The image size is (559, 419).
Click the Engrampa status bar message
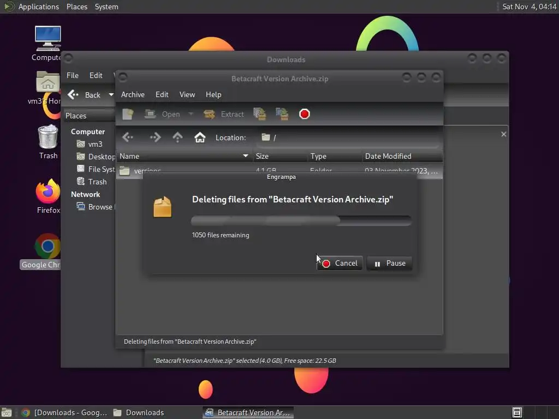click(x=190, y=342)
